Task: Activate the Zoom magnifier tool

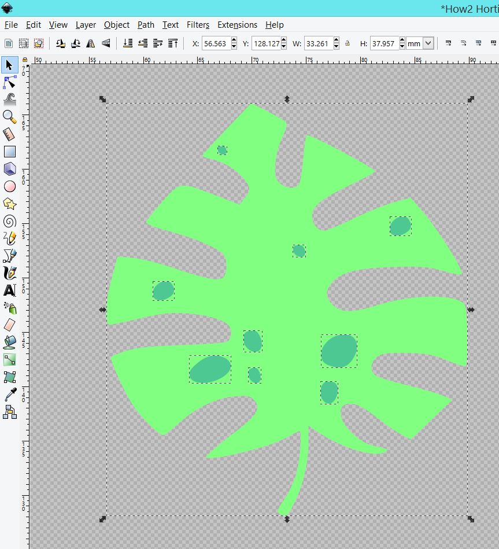Action: pos(9,117)
